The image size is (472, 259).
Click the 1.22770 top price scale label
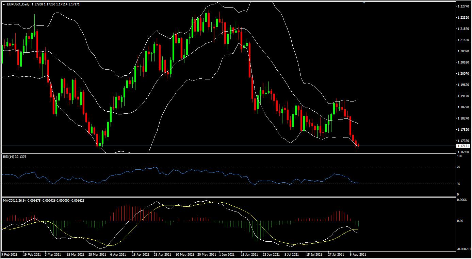[x=463, y=6]
